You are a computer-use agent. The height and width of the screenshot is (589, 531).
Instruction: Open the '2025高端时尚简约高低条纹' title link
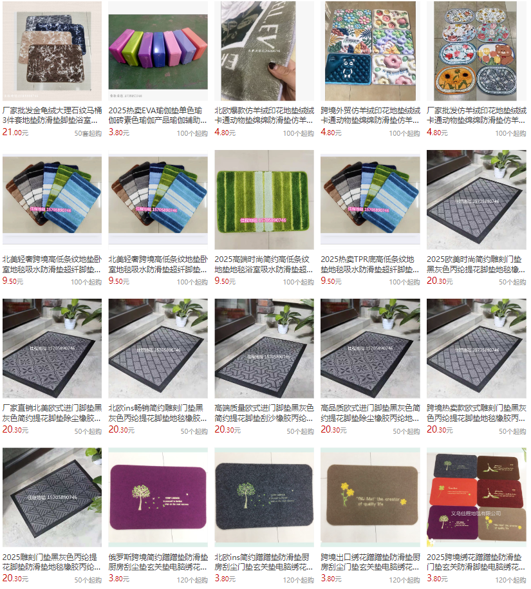coord(264,264)
